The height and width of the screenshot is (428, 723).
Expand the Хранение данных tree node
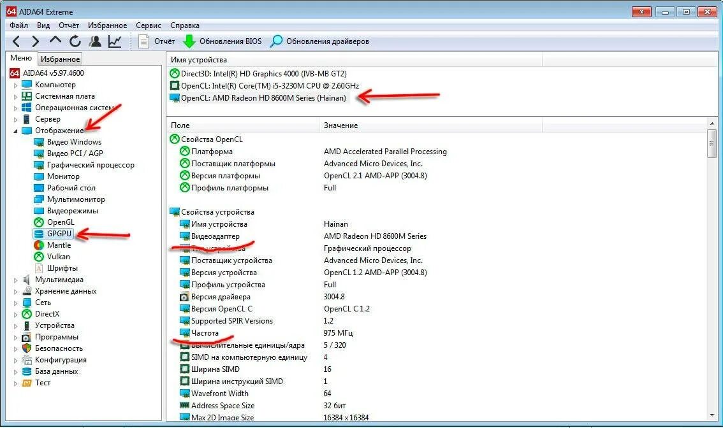tap(15, 292)
